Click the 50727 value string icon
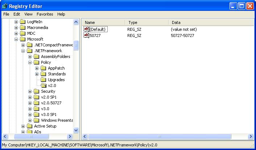This screenshot has width=256, height=150. [x=86, y=35]
